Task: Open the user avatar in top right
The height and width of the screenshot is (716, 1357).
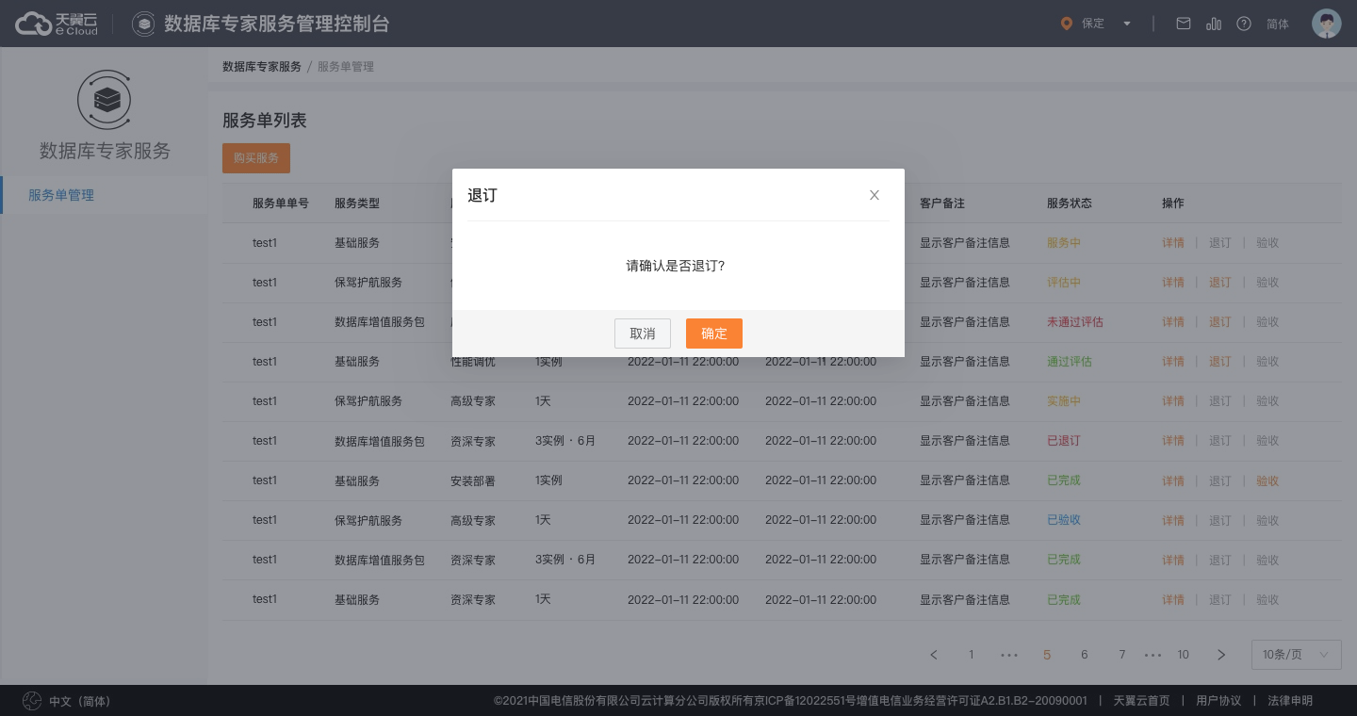Action: (1327, 24)
